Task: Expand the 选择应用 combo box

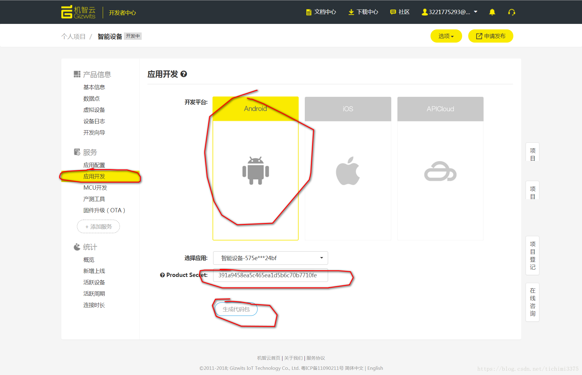Action: 270,258
